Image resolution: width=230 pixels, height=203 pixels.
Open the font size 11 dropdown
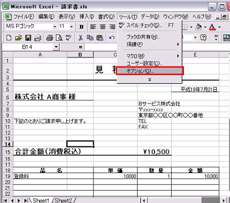(x=71, y=27)
